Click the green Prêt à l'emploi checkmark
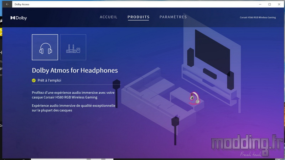The width and height of the screenshot is (285, 160). point(33,81)
